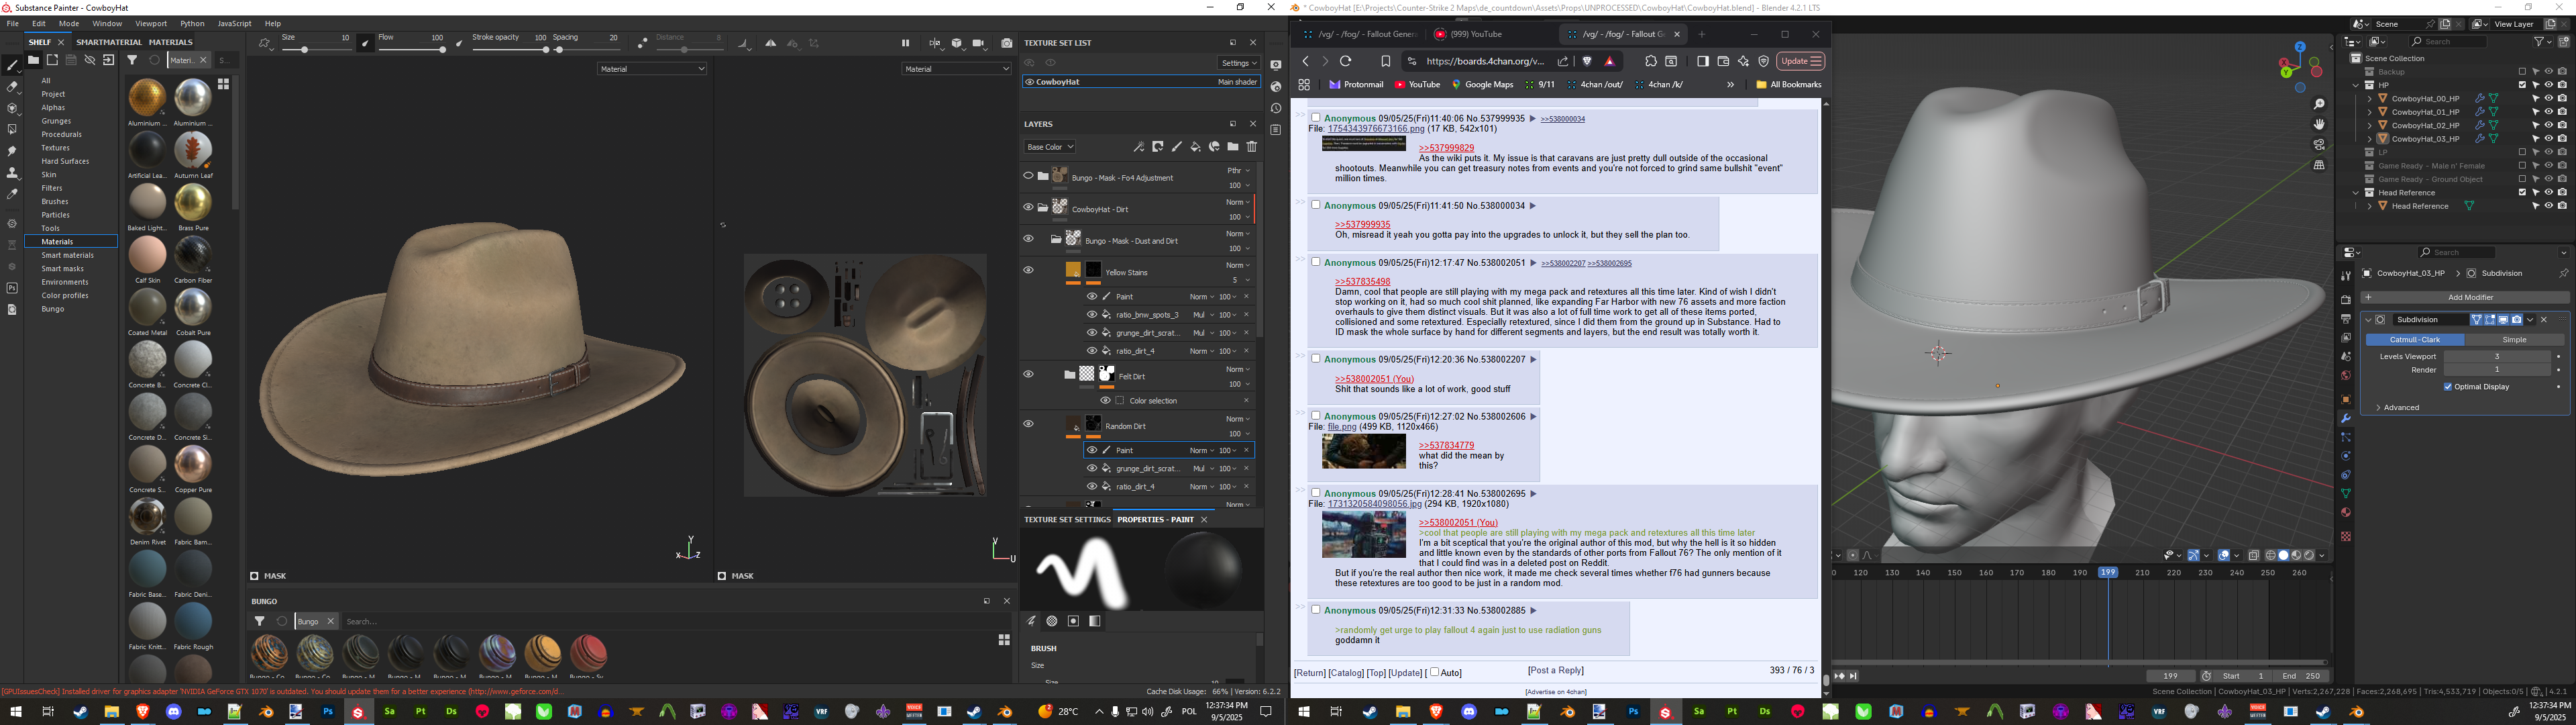Click the Post a Reply link
Viewport: 2576px width, 725px height.
pyautogui.click(x=1555, y=671)
